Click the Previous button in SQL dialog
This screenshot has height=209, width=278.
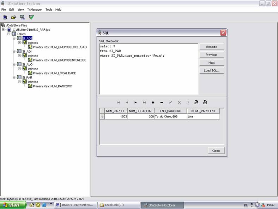pos(212,55)
